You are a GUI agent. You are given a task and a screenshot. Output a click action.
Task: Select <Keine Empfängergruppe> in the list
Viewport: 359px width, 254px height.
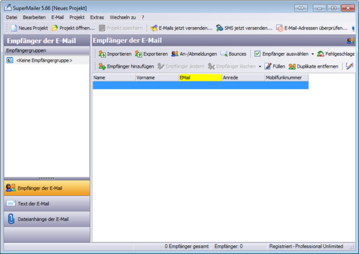coord(47,60)
